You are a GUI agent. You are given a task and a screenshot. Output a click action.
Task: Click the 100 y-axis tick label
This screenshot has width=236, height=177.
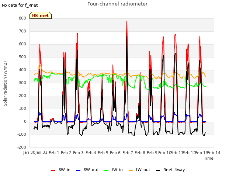pyautogui.click(x=22, y=109)
